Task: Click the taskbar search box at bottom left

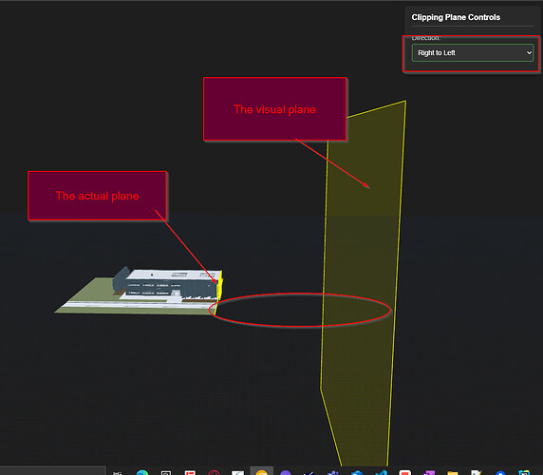Action: (x=52, y=471)
